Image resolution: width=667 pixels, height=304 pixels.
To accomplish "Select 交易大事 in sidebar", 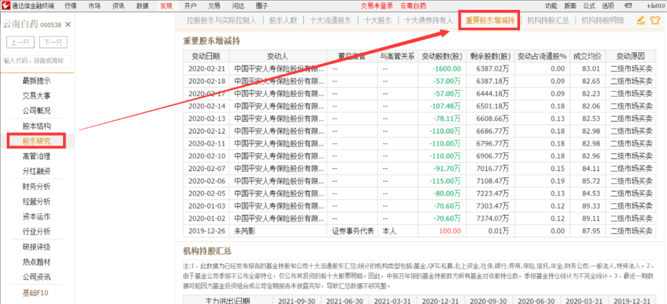I will pyautogui.click(x=36, y=96).
